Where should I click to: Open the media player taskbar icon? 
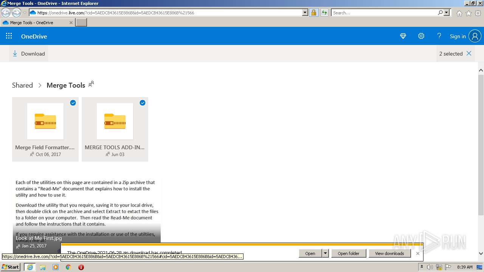click(x=56, y=267)
